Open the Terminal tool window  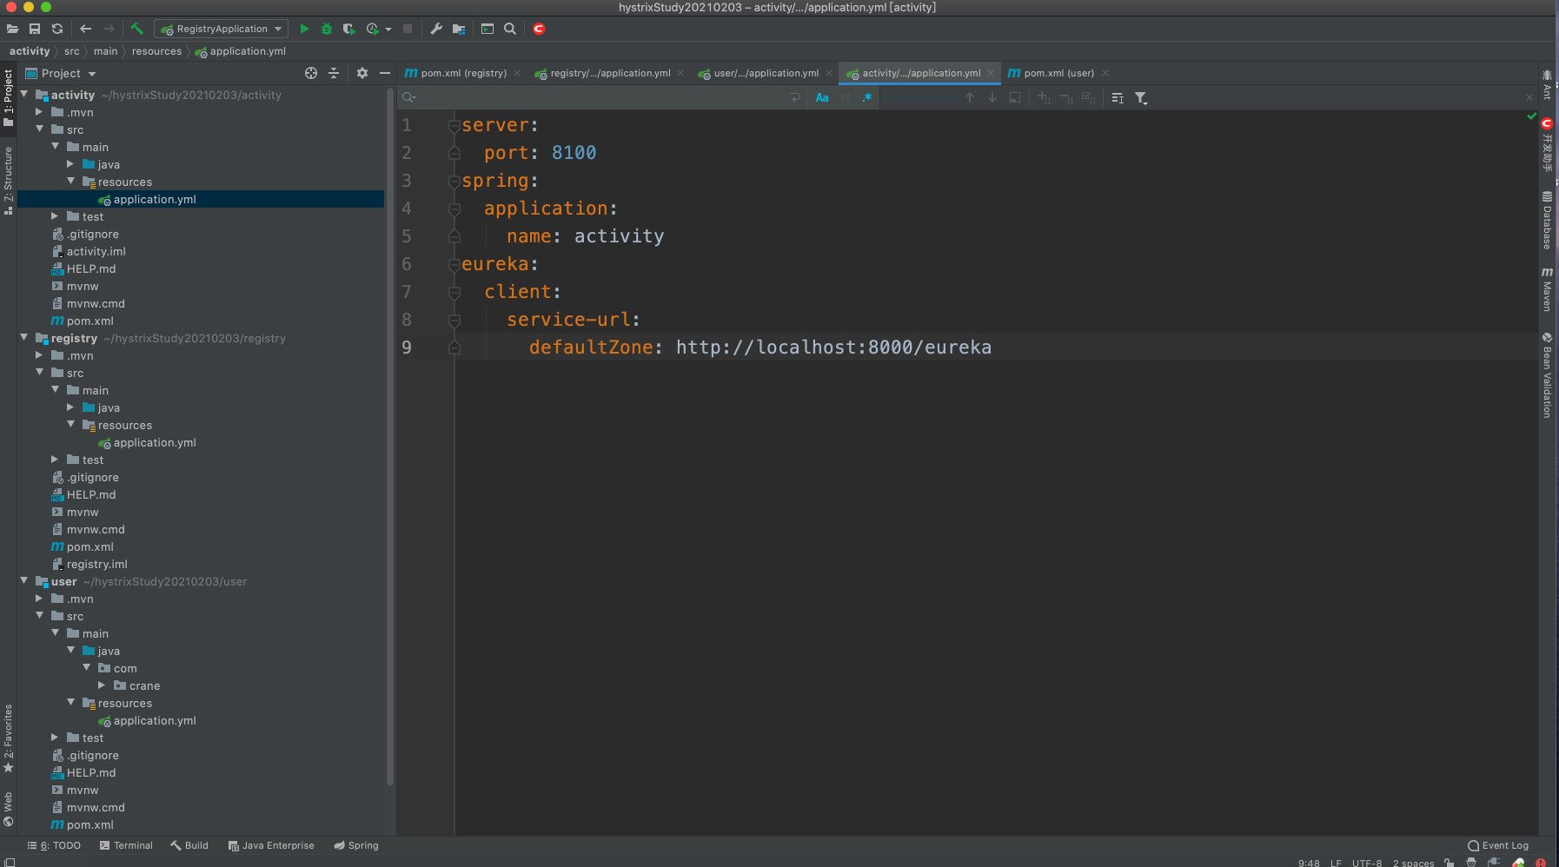tap(126, 845)
